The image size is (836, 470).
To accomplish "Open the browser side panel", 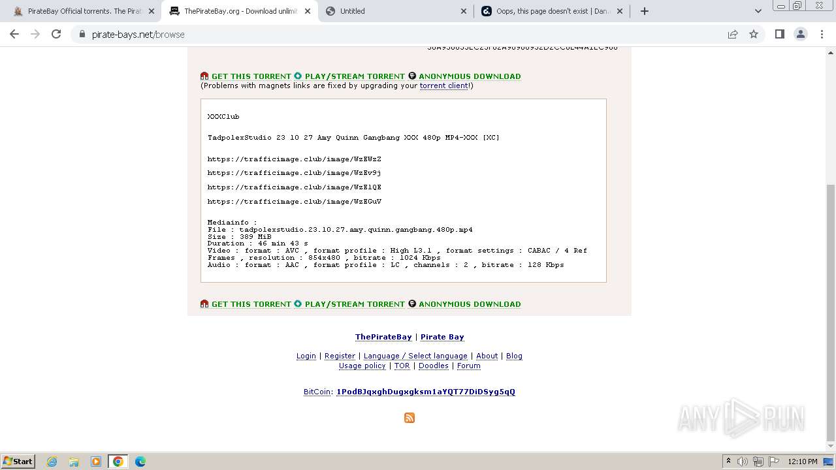I will [x=779, y=34].
